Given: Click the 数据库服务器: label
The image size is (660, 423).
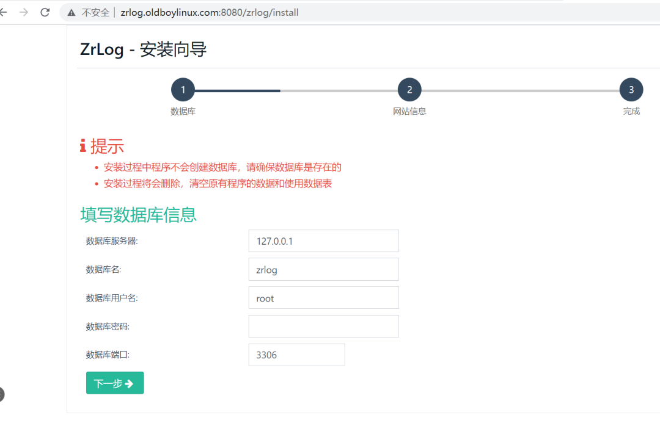Looking at the screenshot, I should pyautogui.click(x=112, y=241).
